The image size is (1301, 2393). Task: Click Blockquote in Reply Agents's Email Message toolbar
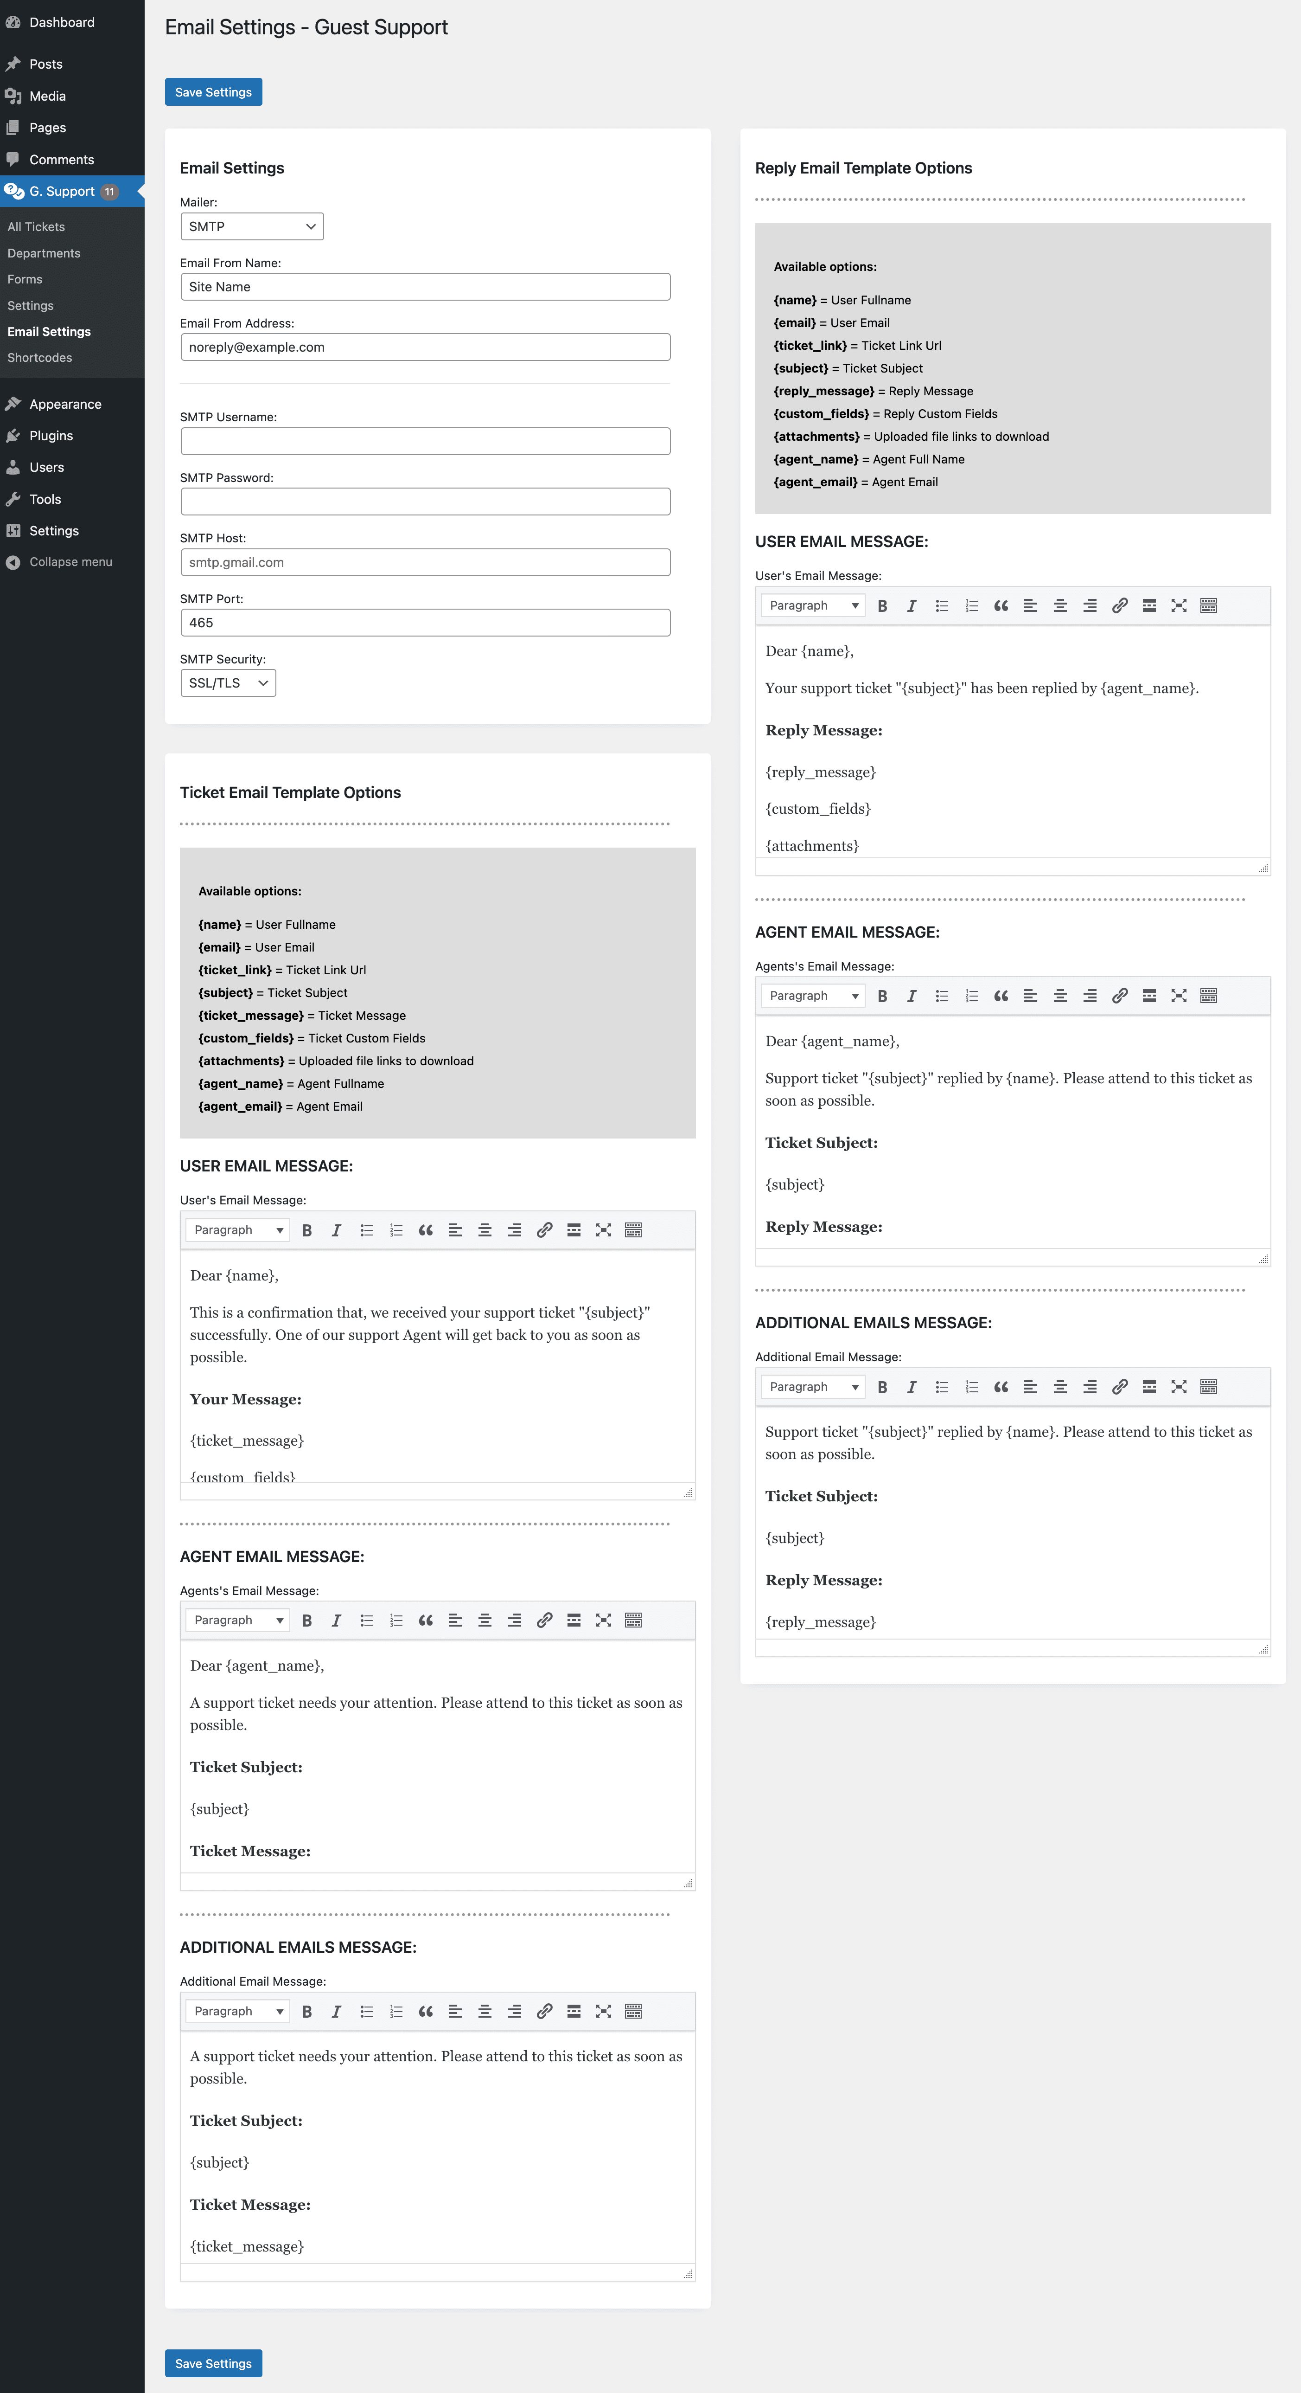[1001, 996]
